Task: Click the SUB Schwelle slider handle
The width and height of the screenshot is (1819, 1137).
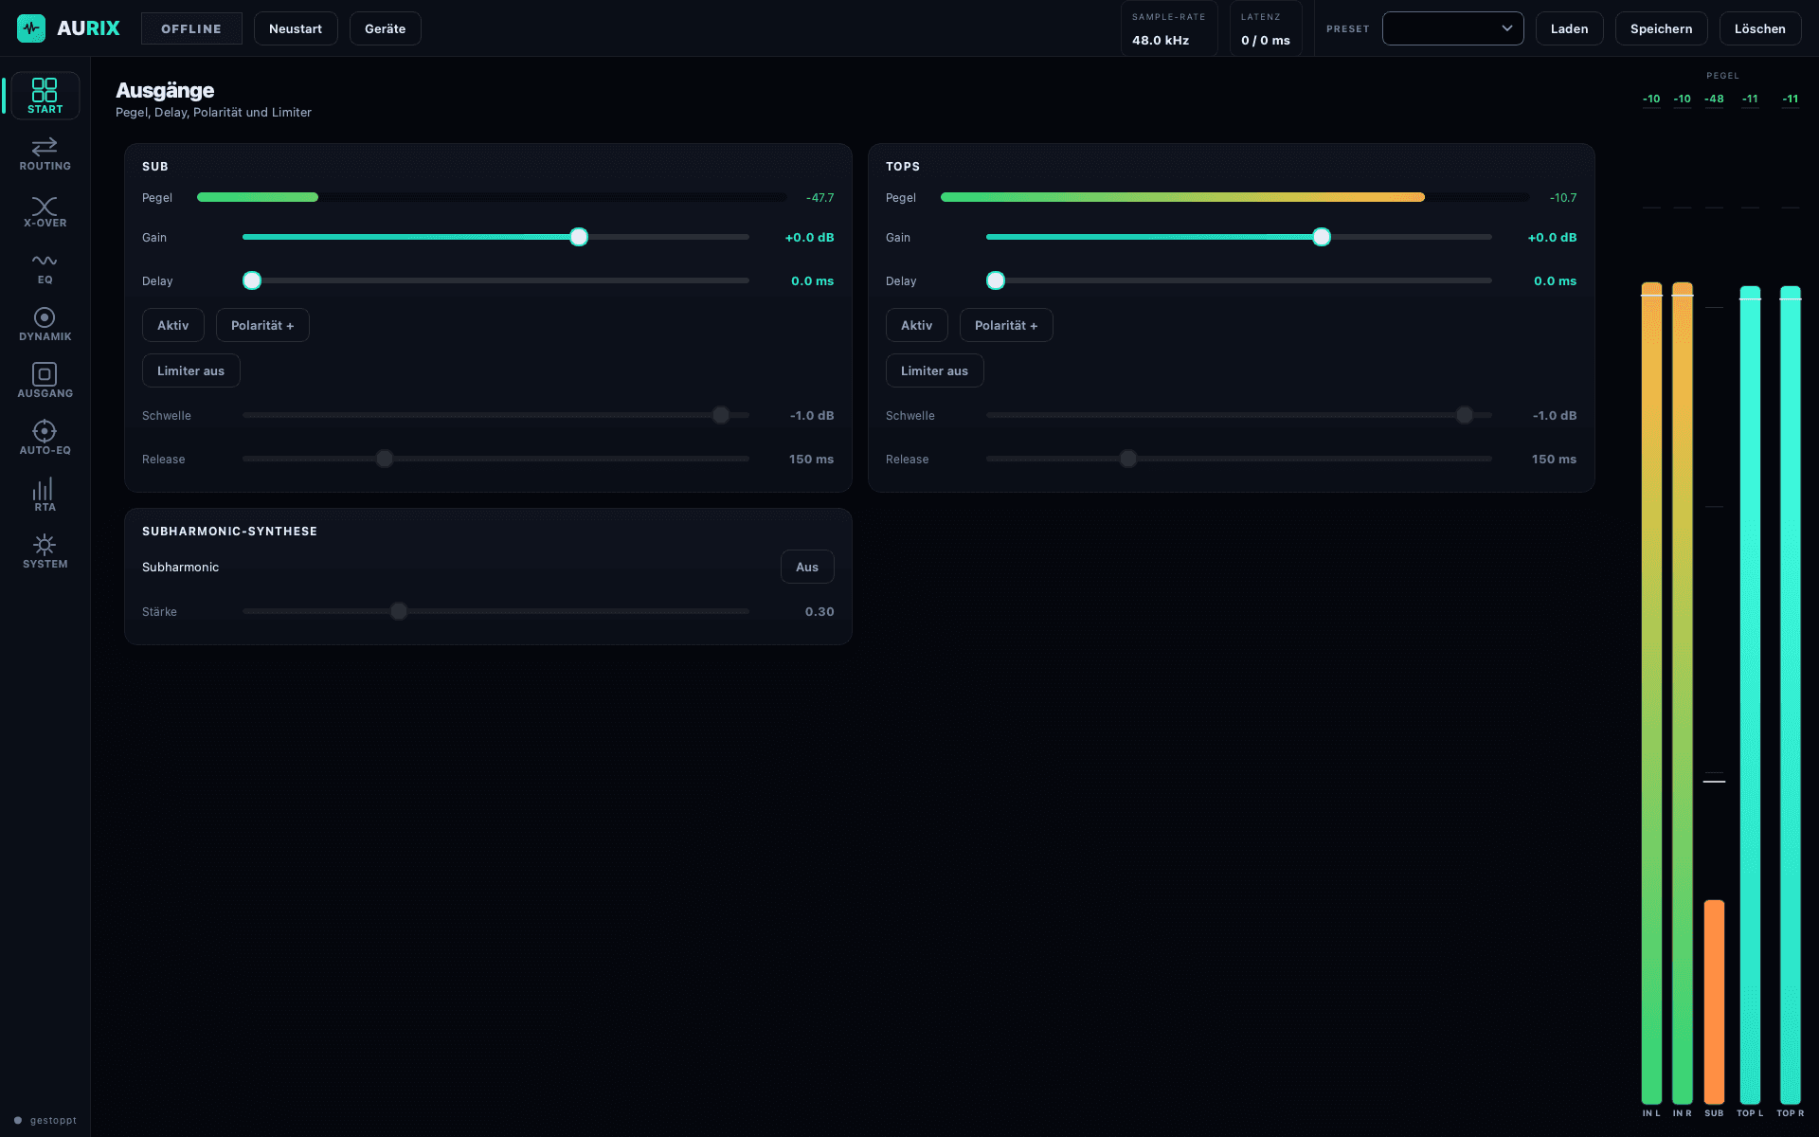Action: [721, 415]
